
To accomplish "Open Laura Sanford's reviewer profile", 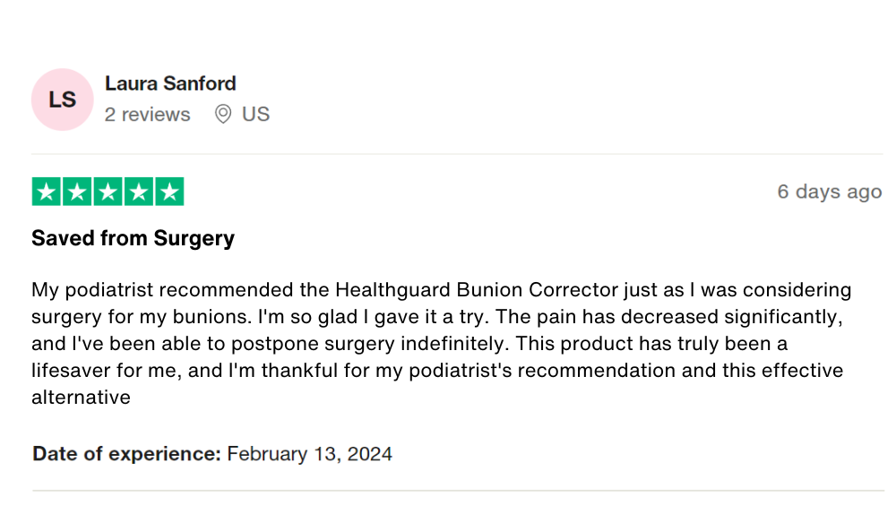I will click(x=170, y=83).
